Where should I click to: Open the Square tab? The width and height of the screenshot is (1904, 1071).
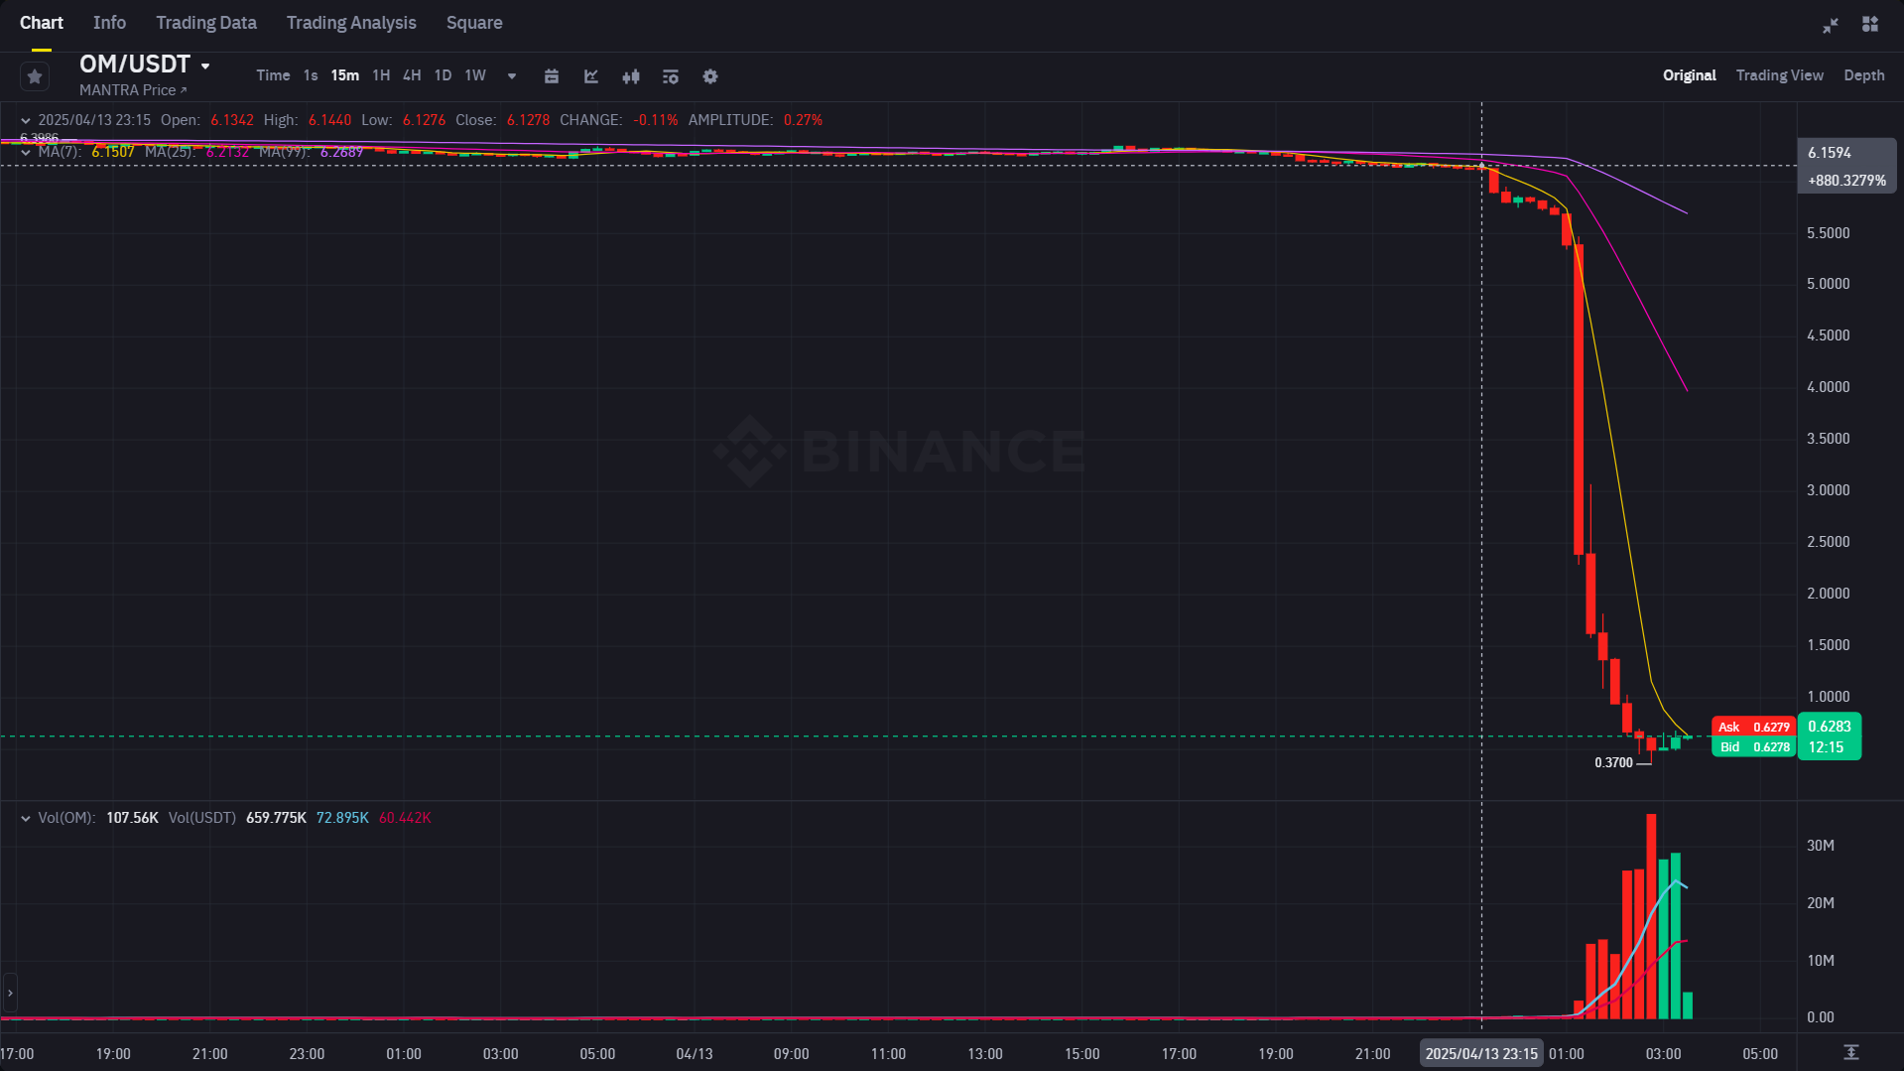[474, 22]
